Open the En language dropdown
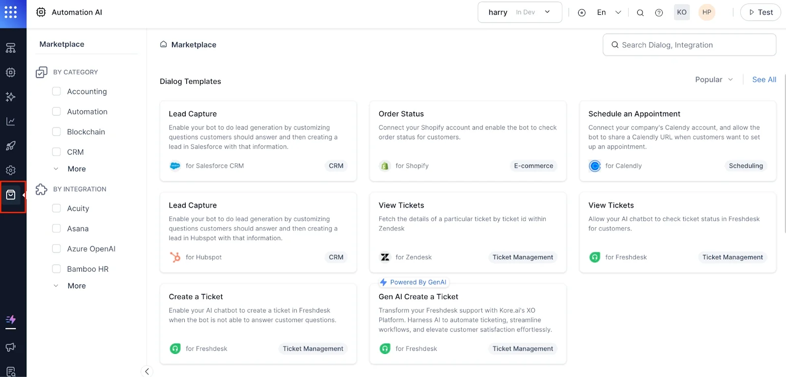This screenshot has height=377, width=786. [609, 12]
